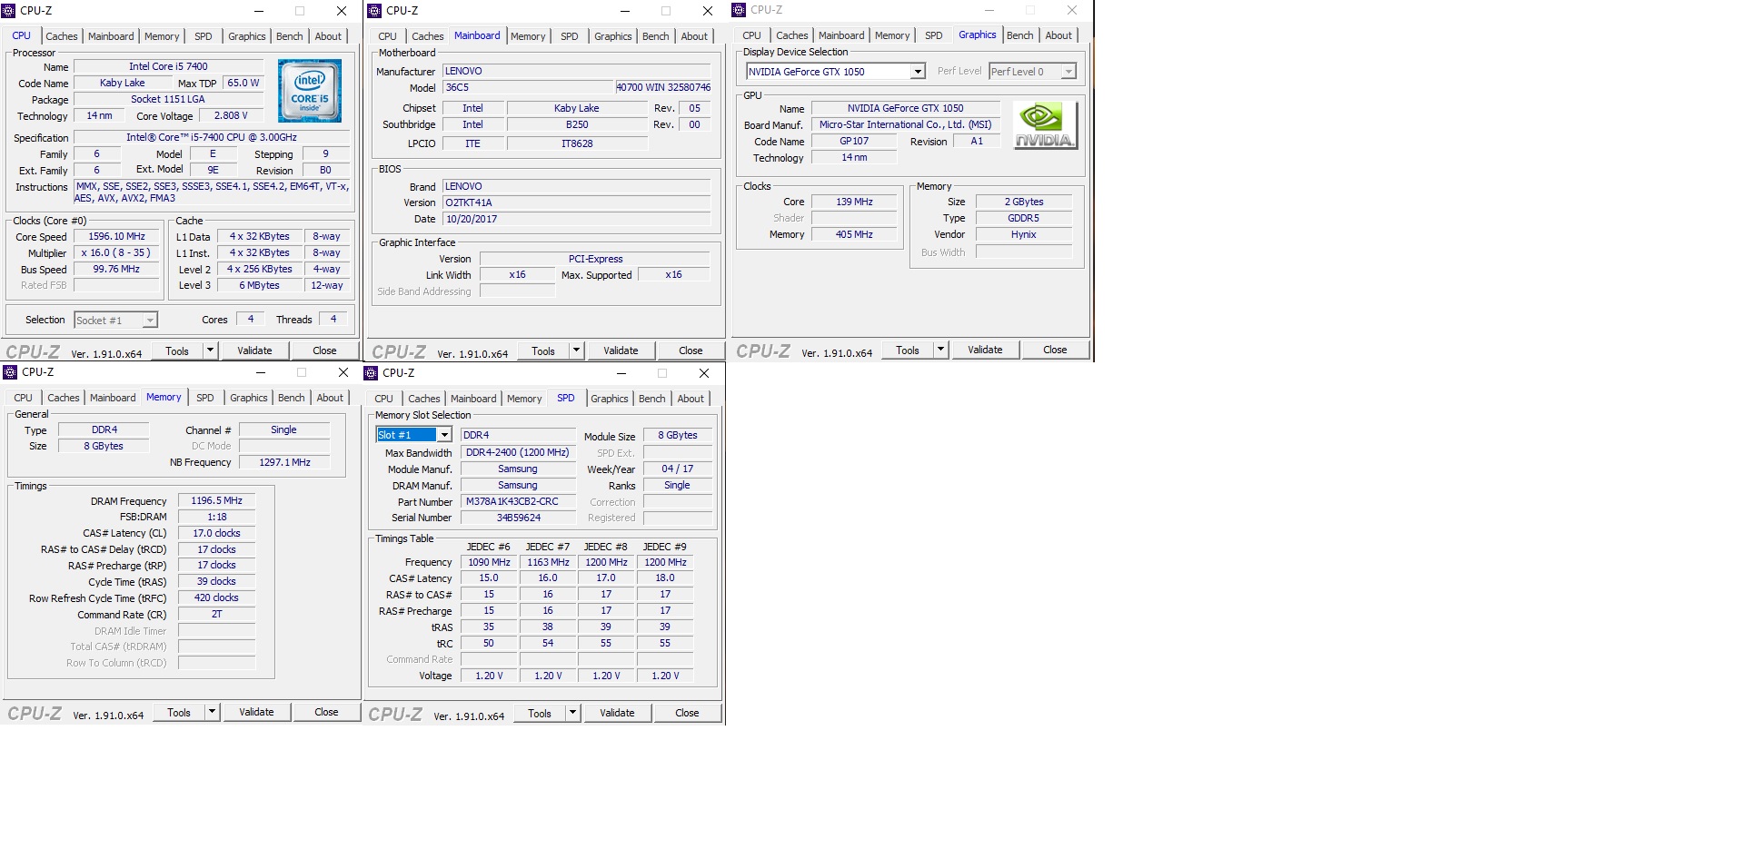This screenshot has height=849, width=1739.
Task: Expand the Socket #1 selection dropdown
Action: [150, 320]
